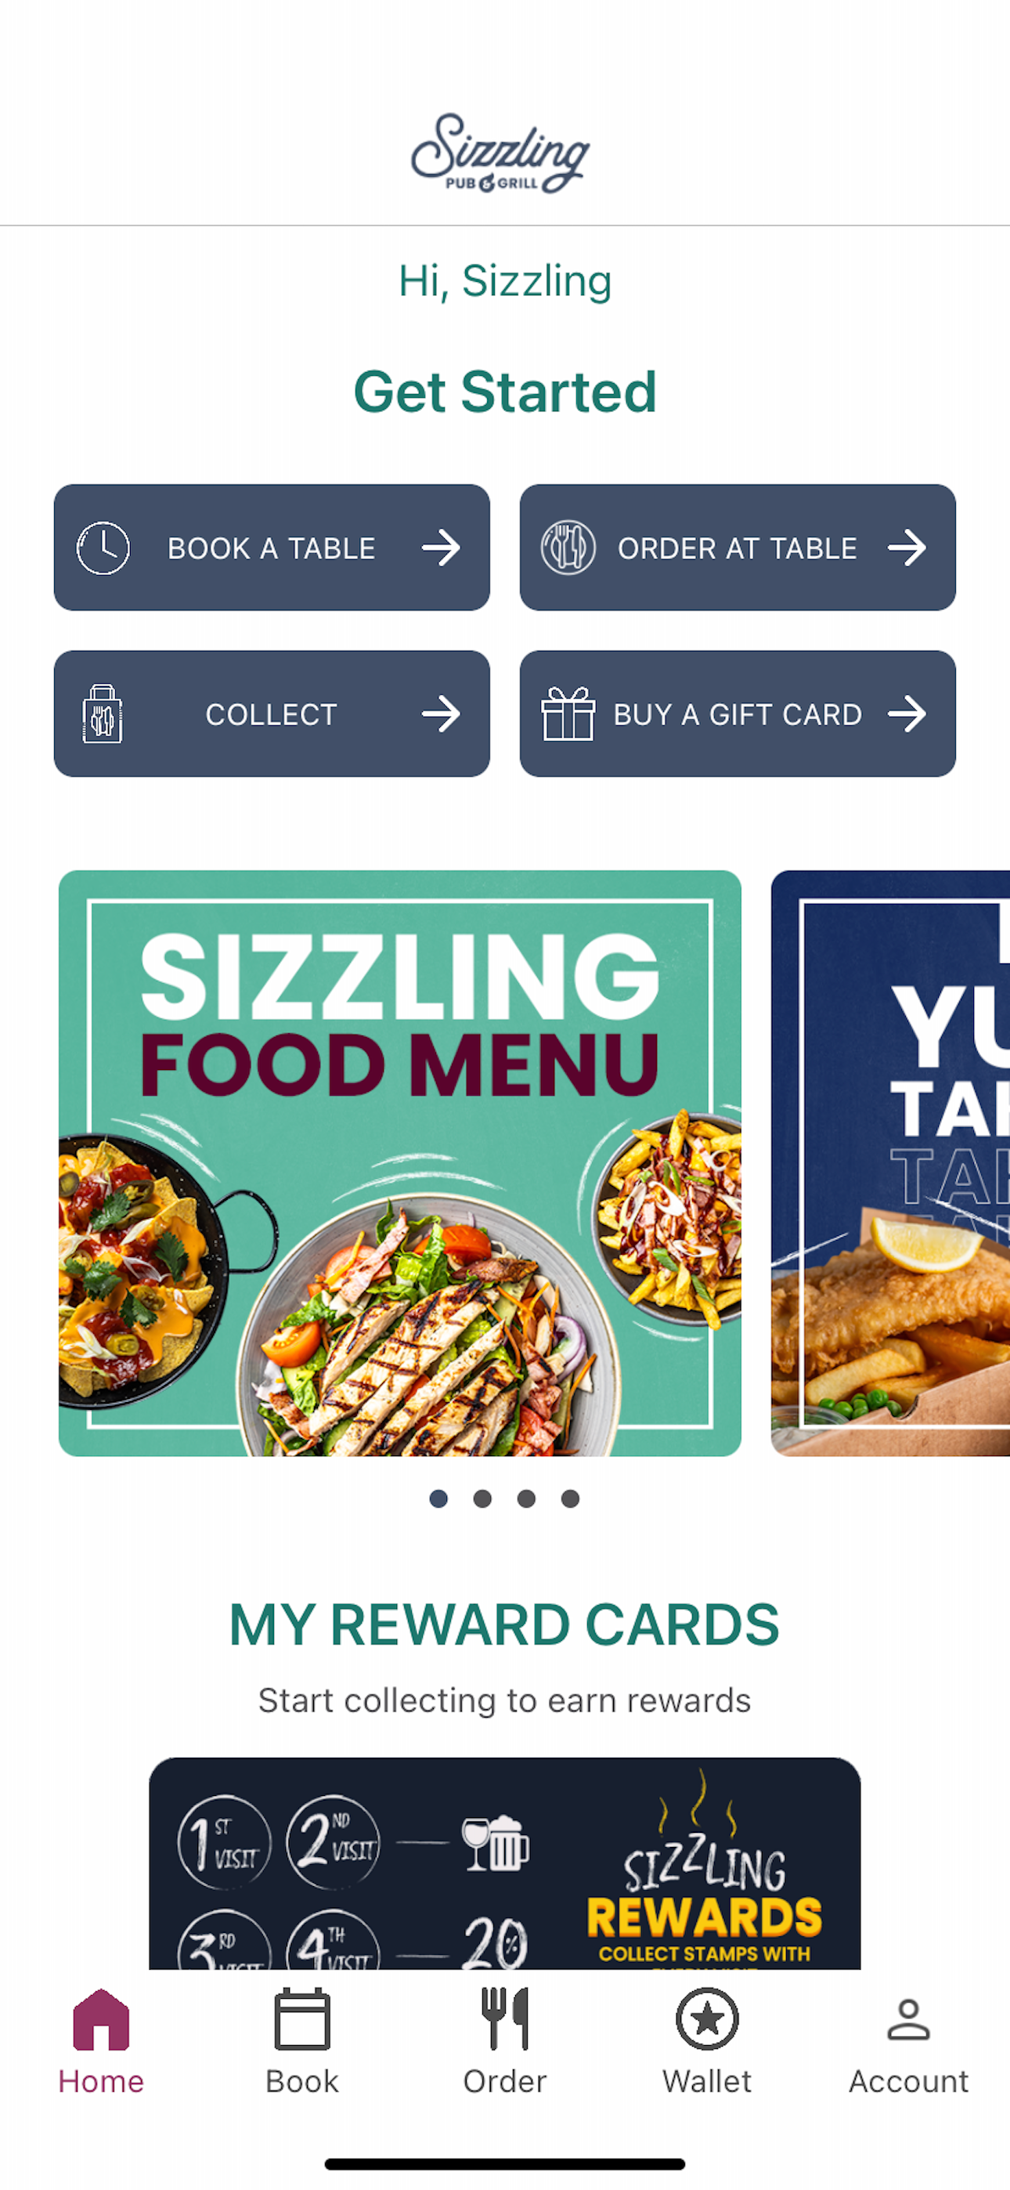Open the Wallet star icon

pos(707,2019)
